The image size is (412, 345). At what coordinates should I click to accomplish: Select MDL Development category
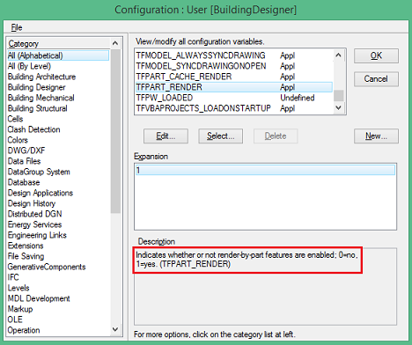pyautogui.click(x=58, y=298)
